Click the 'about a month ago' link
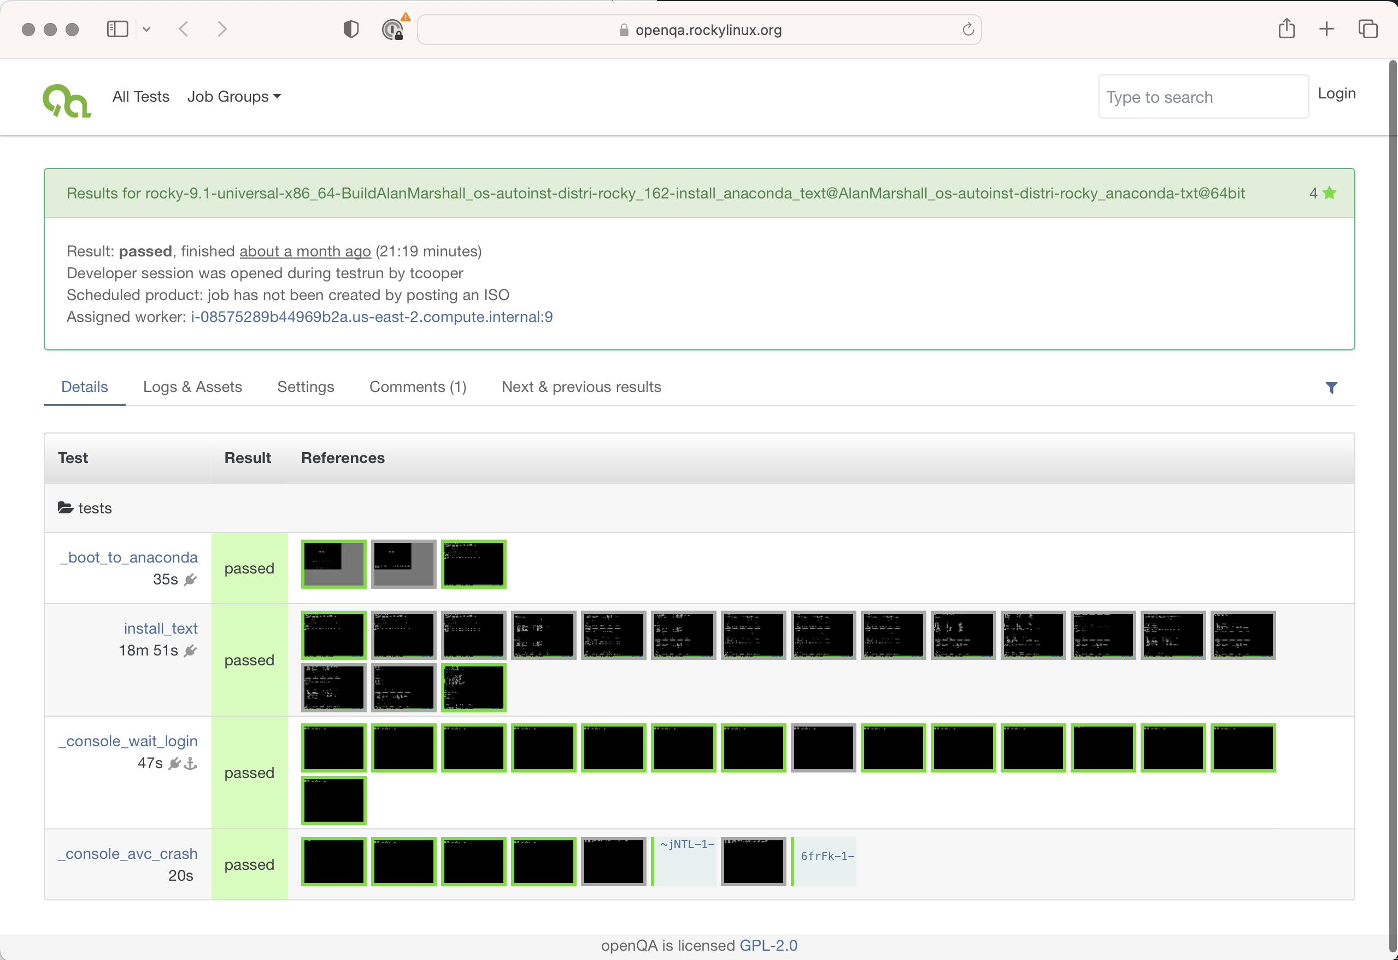Image resolution: width=1398 pixels, height=960 pixels. pos(304,251)
